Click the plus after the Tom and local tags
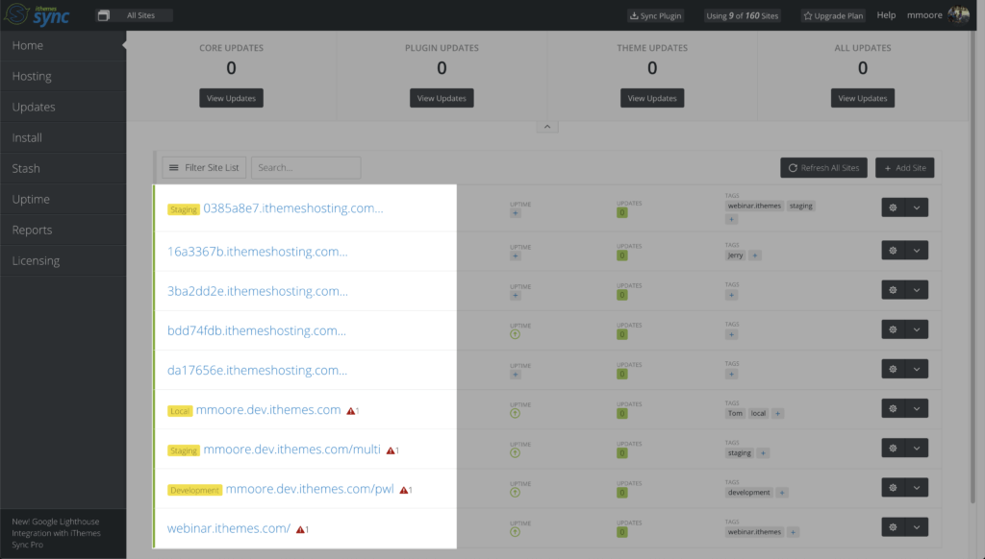This screenshot has width=985, height=559. pos(777,413)
